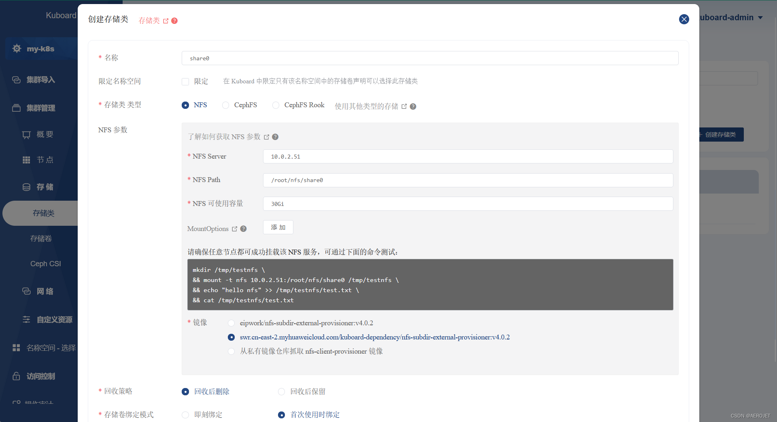Go to 概要 in sidebar
This screenshot has height=422, width=777.
point(45,134)
